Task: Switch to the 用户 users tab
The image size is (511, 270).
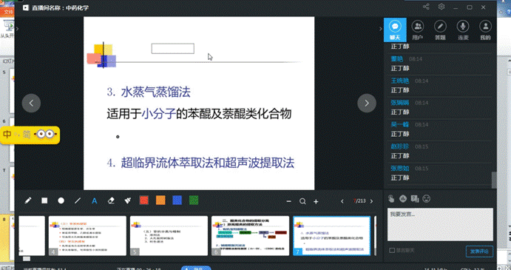Action: tap(418, 30)
